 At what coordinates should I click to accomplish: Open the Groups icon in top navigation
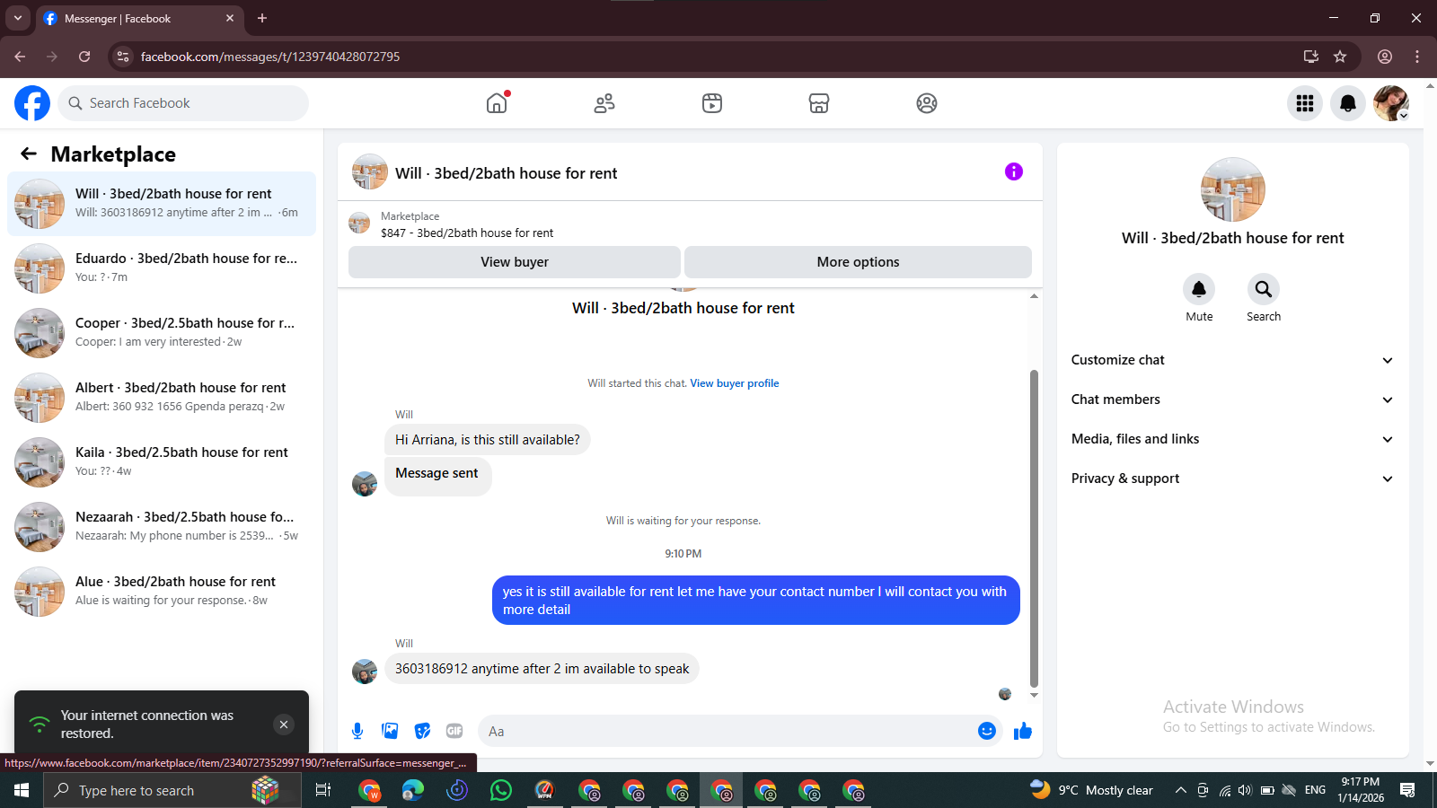[x=927, y=103]
